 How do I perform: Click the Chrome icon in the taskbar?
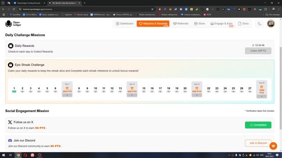point(18,155)
